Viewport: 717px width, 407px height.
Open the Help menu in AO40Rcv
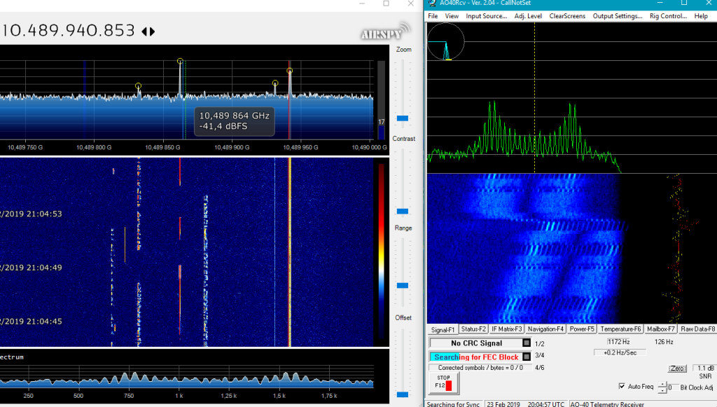click(700, 16)
